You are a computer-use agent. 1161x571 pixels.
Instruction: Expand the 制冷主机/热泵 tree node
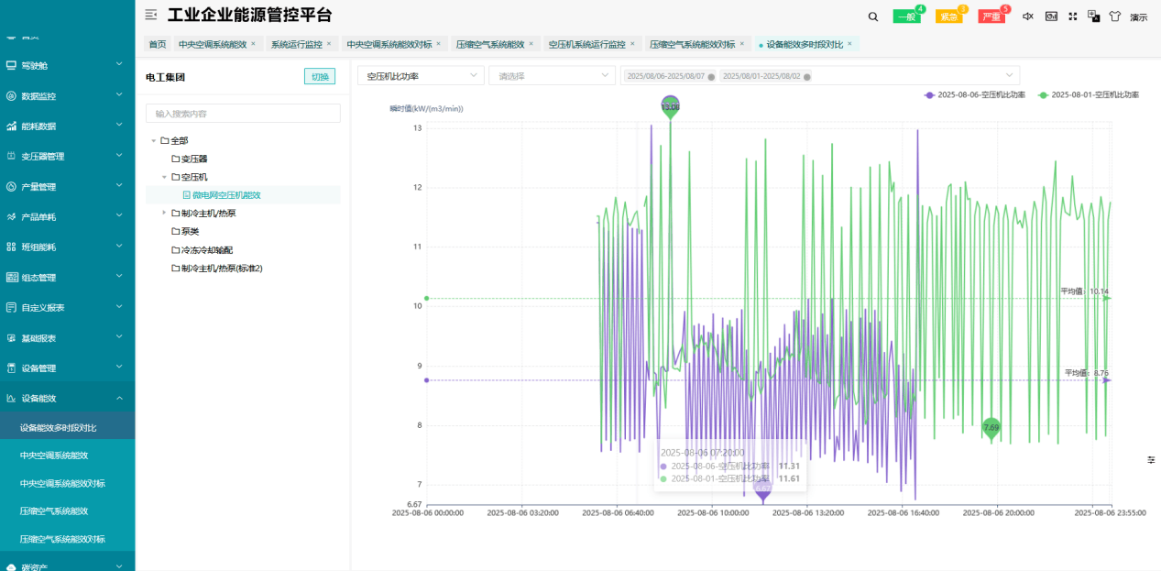(x=164, y=213)
